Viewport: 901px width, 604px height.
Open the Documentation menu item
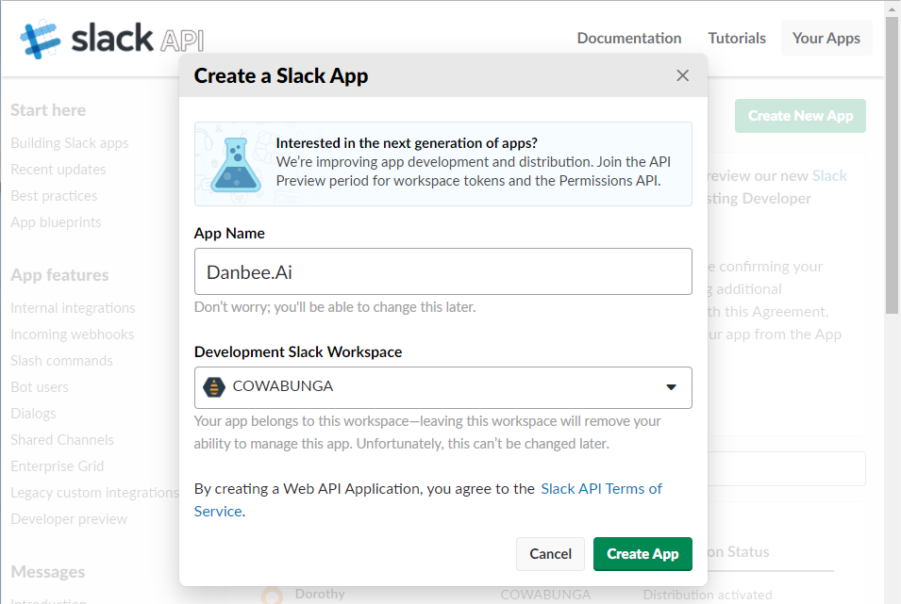click(629, 38)
